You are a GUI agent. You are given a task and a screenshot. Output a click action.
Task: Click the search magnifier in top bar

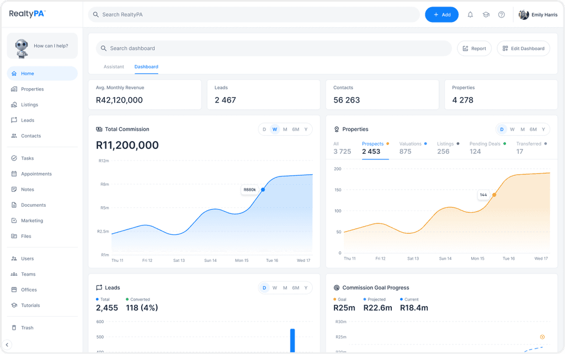96,15
